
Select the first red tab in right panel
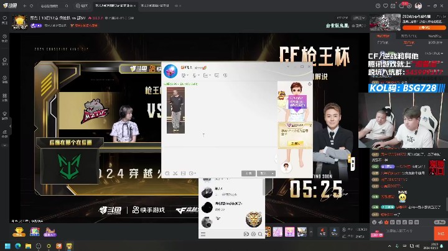(x=383, y=36)
